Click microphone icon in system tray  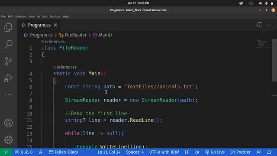[x=266, y=3]
